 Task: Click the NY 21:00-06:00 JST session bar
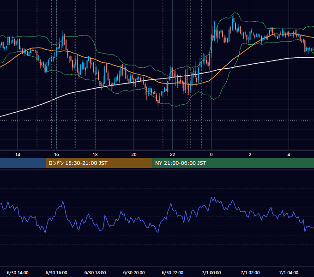coord(233,163)
